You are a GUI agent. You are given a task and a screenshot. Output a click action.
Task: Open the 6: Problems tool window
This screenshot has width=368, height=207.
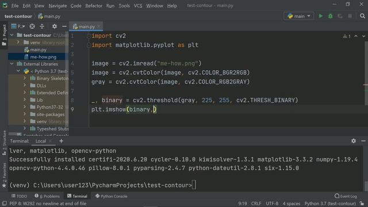[x=47, y=196]
